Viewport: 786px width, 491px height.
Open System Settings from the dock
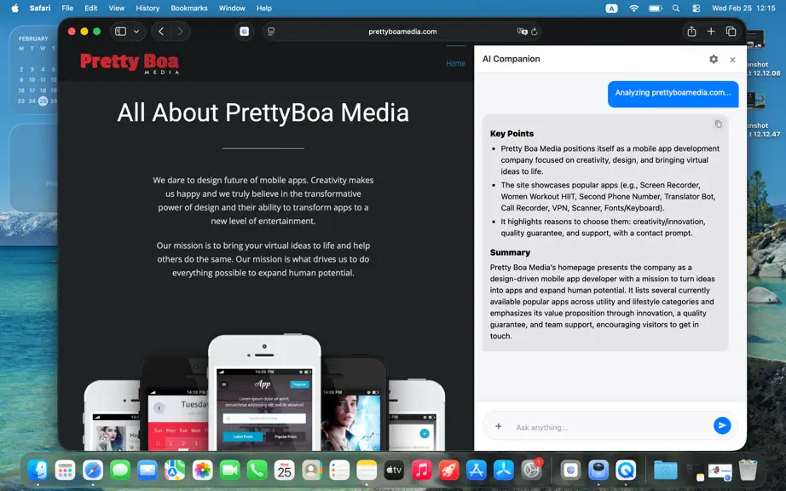[531, 470]
